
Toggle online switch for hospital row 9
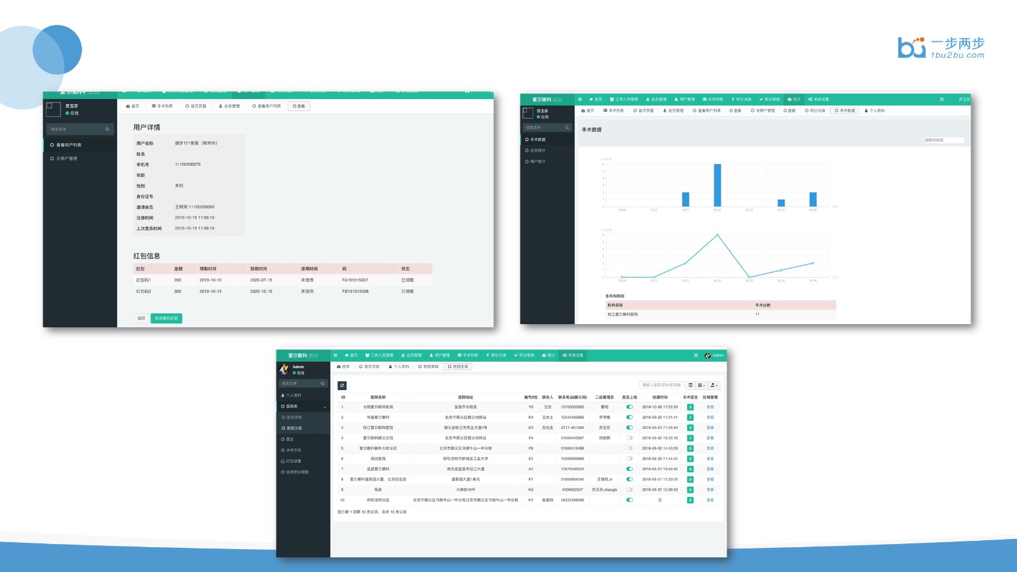click(x=629, y=489)
